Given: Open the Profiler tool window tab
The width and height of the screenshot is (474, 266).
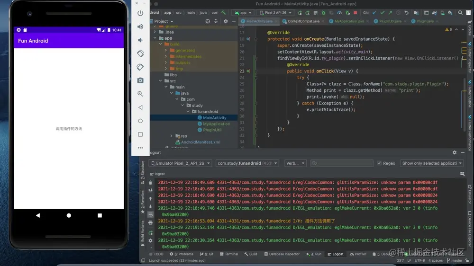Looking at the screenshot, I should pos(358,254).
